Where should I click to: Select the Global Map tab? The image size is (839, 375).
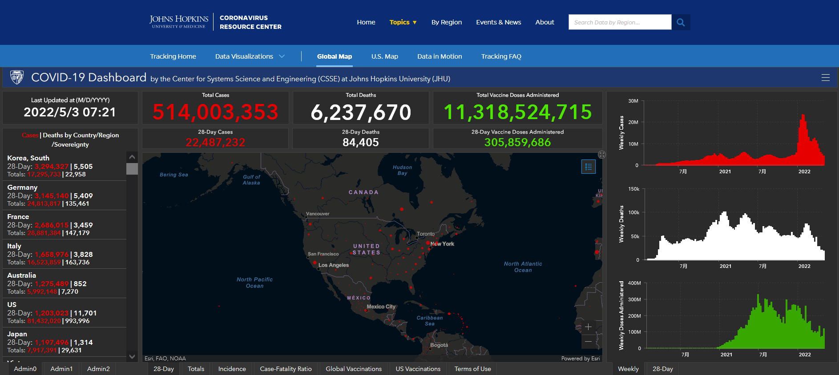pos(335,56)
